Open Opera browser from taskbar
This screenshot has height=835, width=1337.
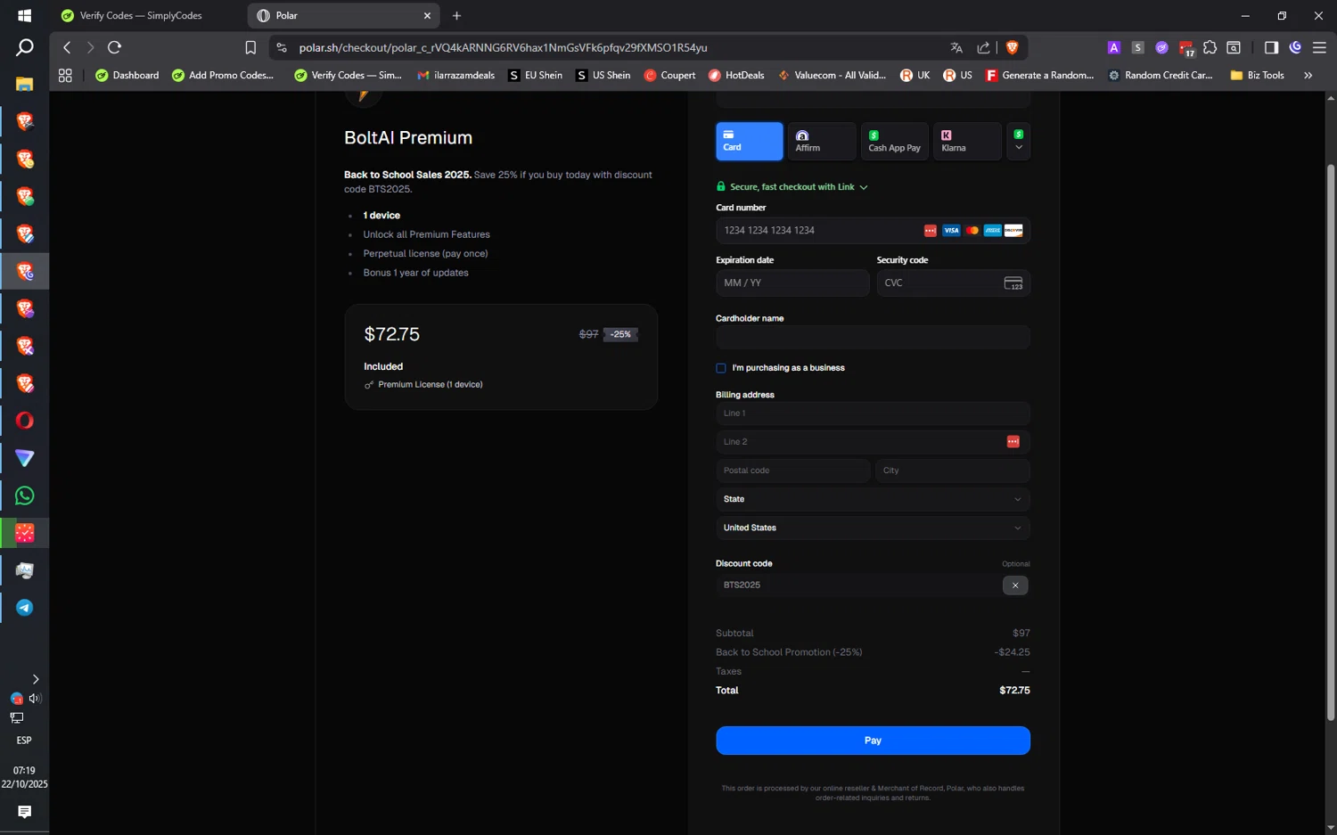click(24, 421)
